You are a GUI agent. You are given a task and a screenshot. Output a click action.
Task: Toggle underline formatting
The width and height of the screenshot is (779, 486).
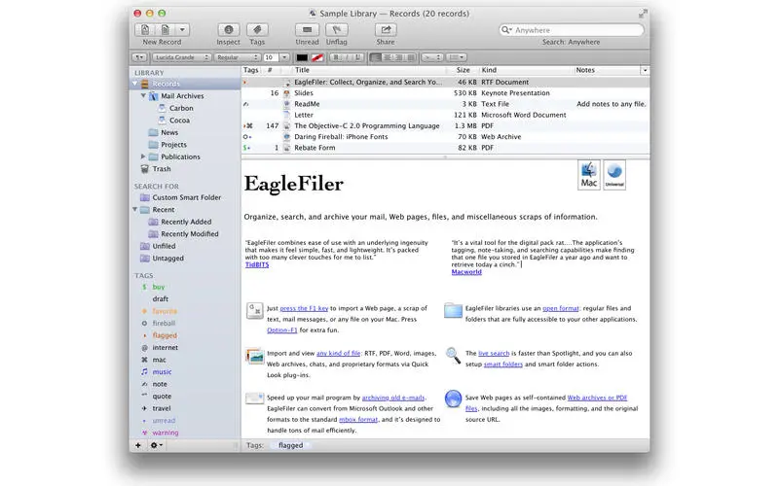point(357,57)
